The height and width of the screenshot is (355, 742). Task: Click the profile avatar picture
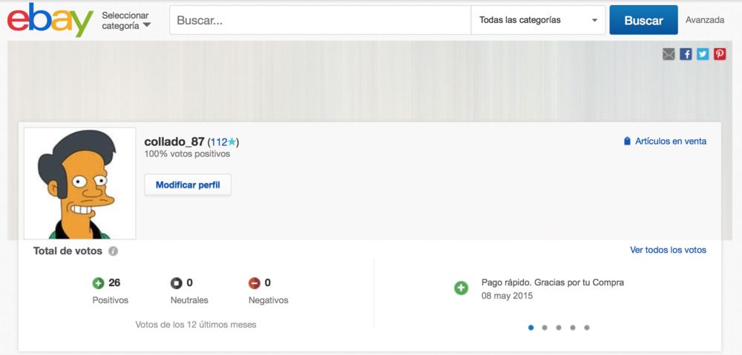80,183
